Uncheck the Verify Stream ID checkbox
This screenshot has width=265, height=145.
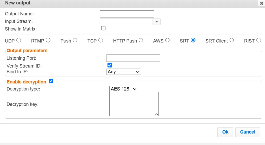click(110, 65)
